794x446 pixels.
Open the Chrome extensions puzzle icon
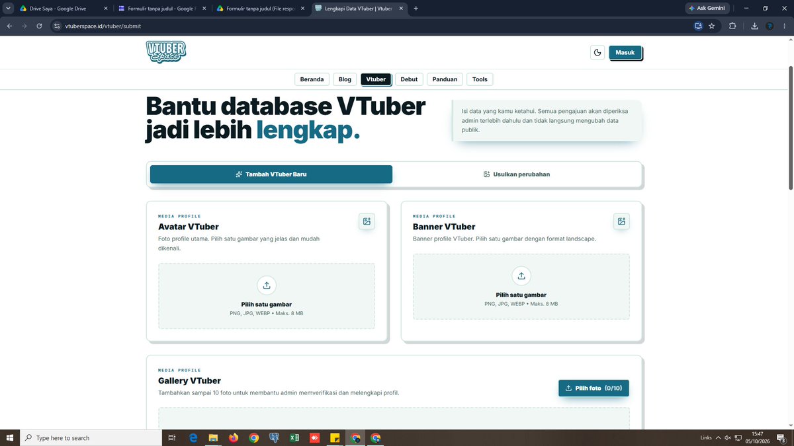click(732, 26)
